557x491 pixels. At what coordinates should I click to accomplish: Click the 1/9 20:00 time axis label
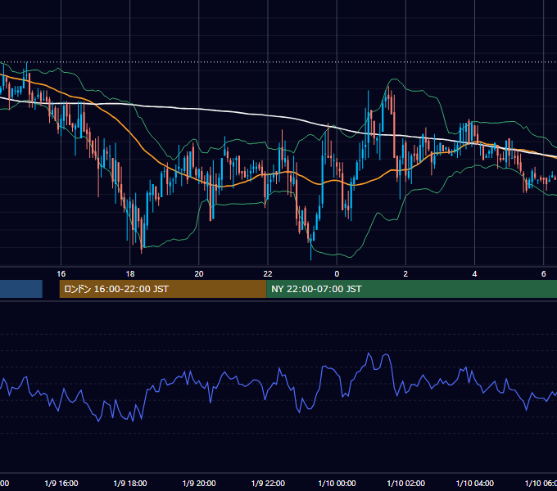(x=199, y=483)
